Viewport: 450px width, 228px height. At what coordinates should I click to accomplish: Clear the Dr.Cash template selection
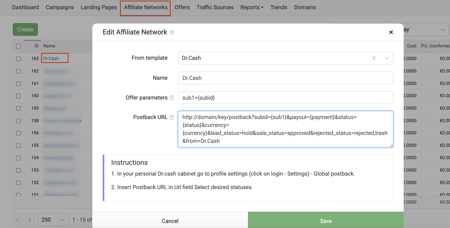374,58
